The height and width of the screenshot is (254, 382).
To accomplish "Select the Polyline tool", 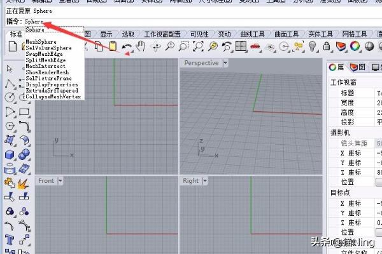I will [10, 84].
